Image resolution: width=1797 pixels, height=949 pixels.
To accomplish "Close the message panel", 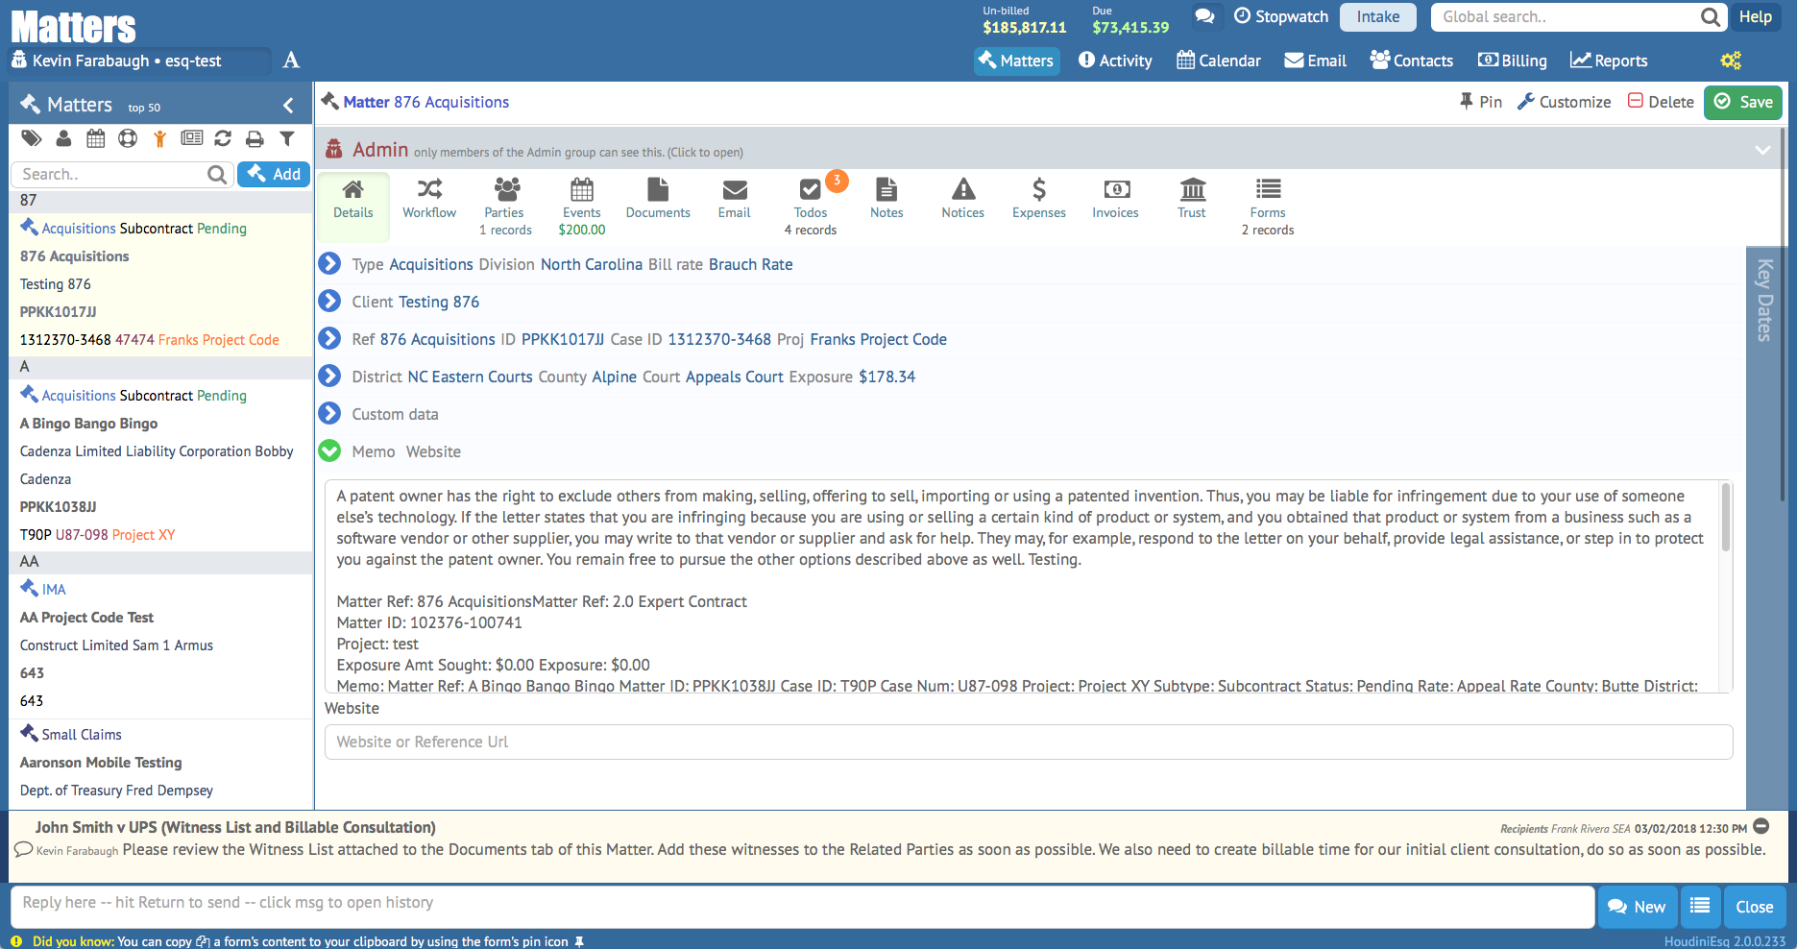I will click(1755, 907).
